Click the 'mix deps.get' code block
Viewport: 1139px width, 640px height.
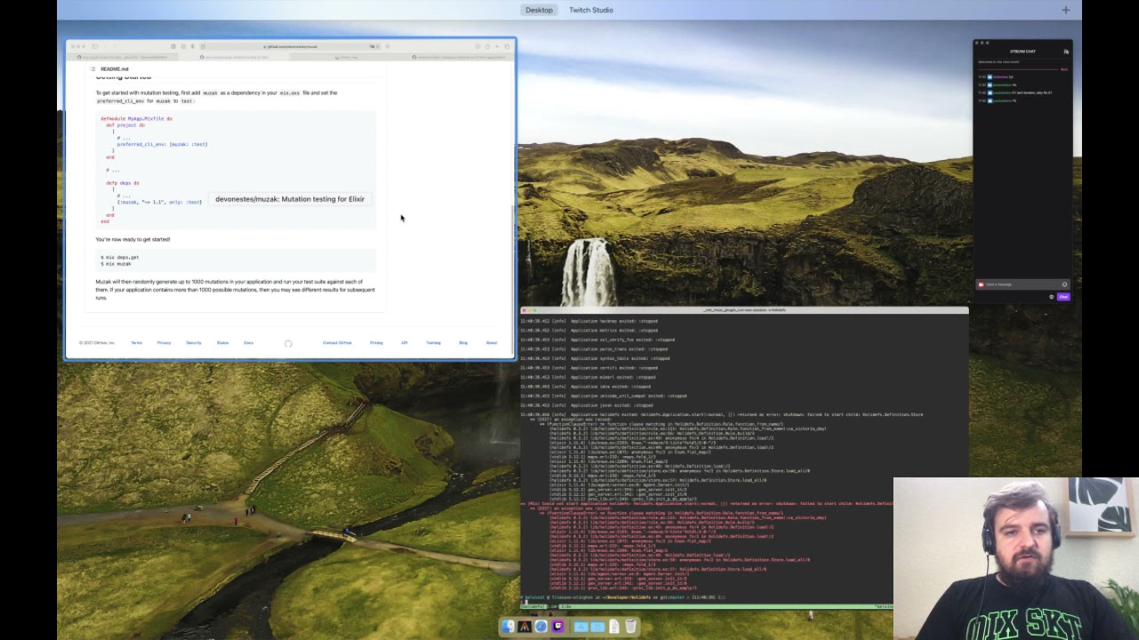coord(236,260)
